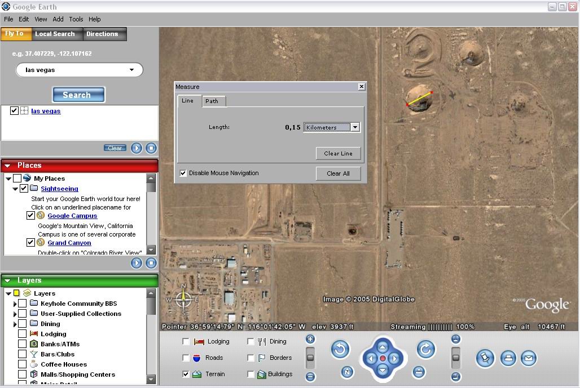580x388 pixels.
Task: Click the Clear Line button
Action: pos(338,154)
